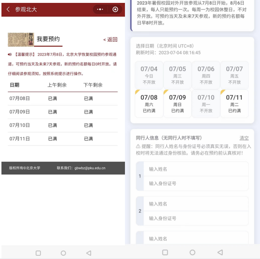Select the 07/07 周五 date card

click(234, 75)
